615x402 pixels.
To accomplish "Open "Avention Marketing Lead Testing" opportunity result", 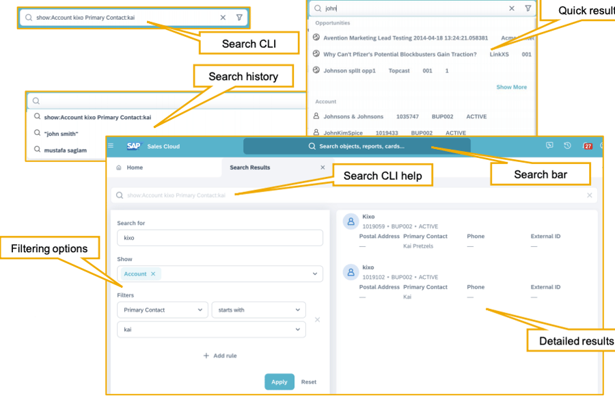I will pyautogui.click(x=405, y=38).
